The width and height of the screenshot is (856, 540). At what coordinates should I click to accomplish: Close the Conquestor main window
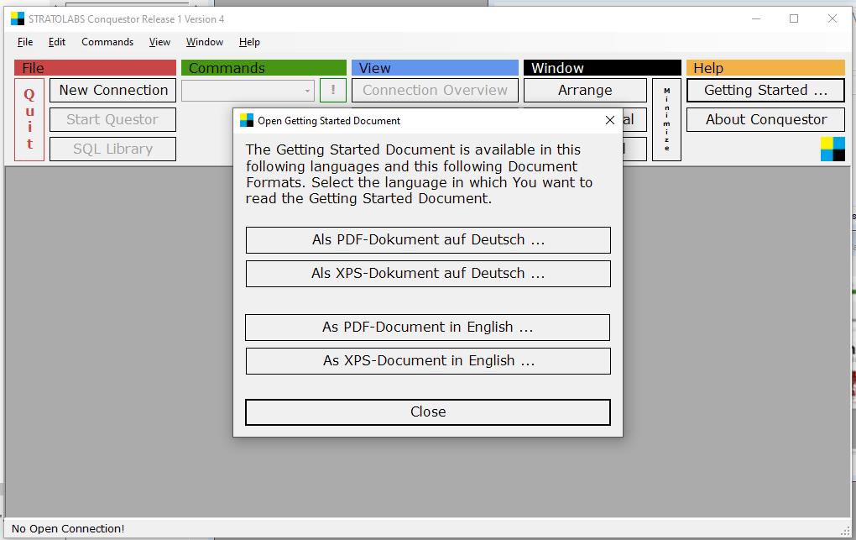[x=832, y=18]
